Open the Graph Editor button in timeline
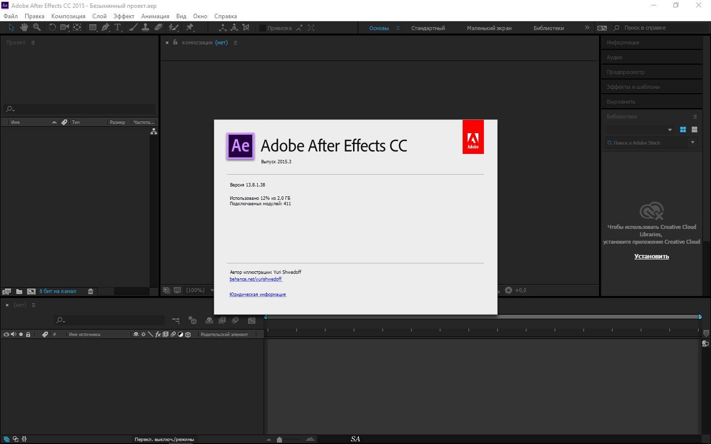Viewport: 711px width, 444px height. (x=252, y=321)
